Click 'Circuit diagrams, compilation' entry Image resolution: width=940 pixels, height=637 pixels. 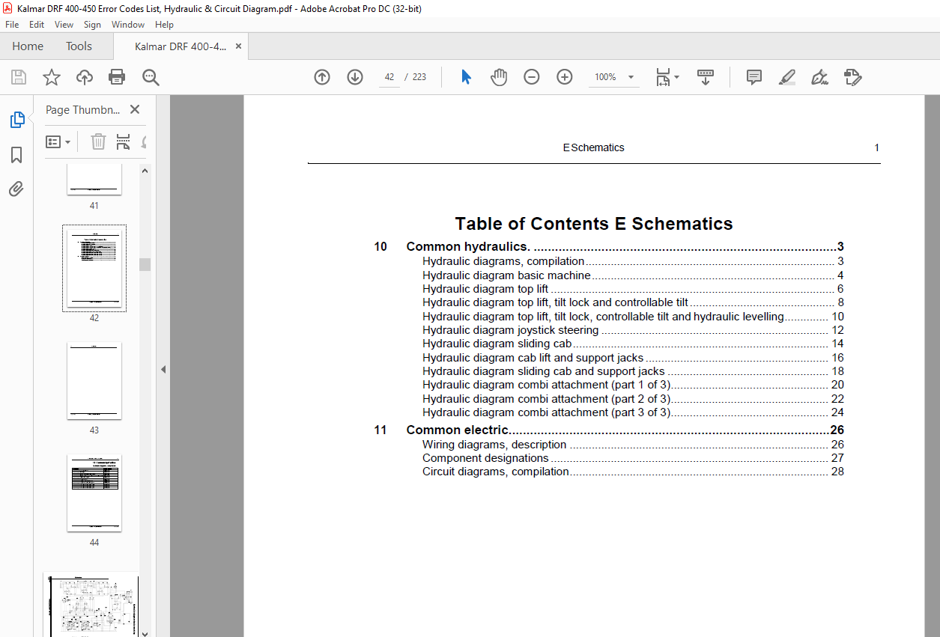pos(633,472)
